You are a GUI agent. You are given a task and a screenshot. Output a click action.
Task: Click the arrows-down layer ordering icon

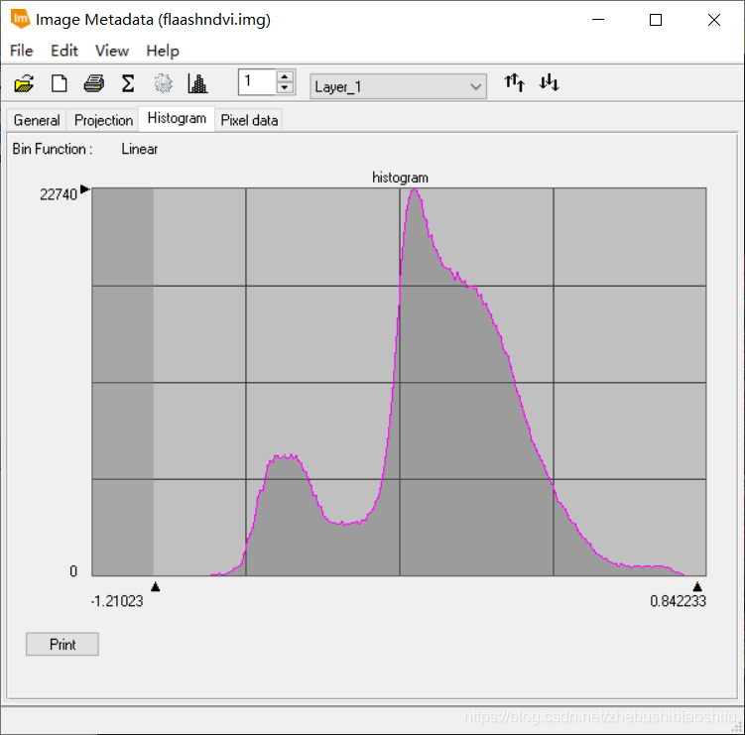click(x=549, y=83)
